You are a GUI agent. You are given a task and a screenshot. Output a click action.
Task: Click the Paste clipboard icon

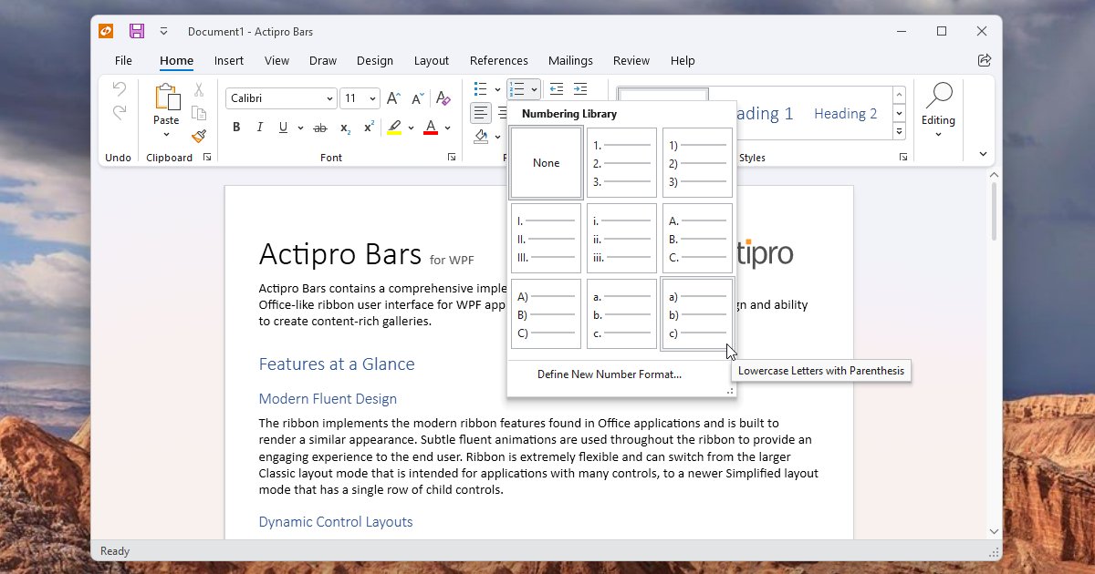click(167, 97)
